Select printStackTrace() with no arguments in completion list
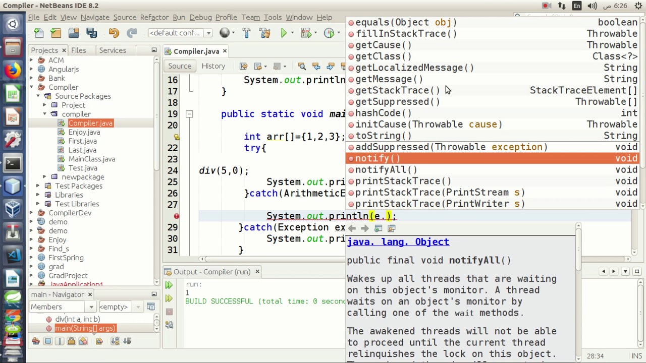This screenshot has height=363, width=646. pyautogui.click(x=493, y=181)
